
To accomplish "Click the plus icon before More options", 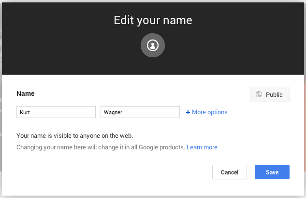I will (x=188, y=112).
